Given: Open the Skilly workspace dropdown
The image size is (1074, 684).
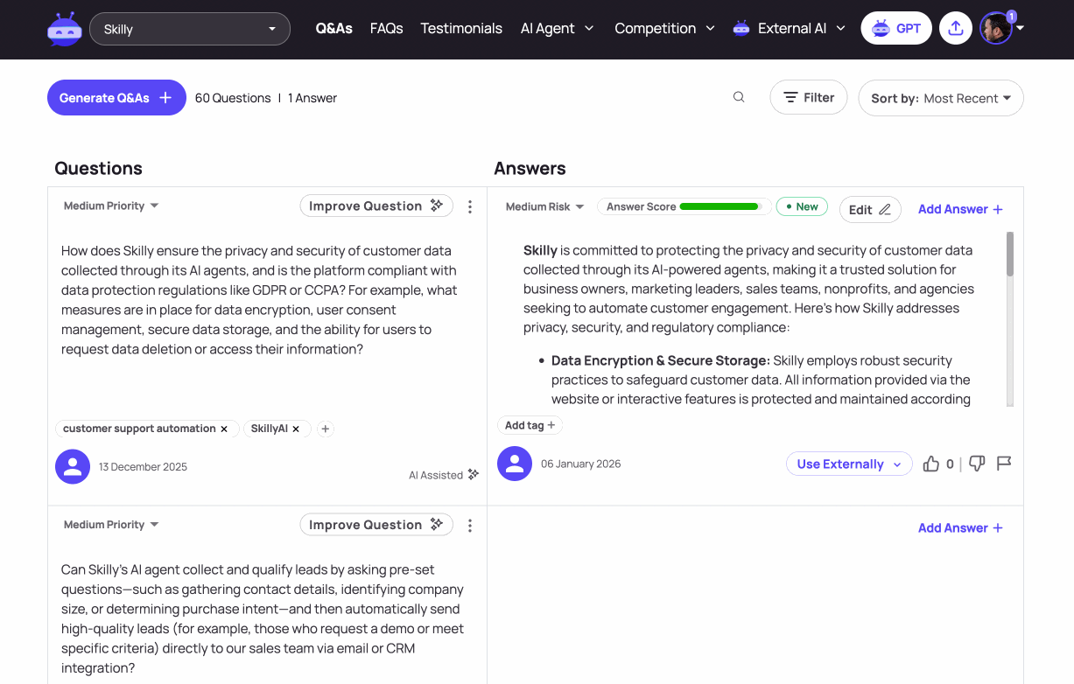Looking at the screenshot, I should coord(190,29).
